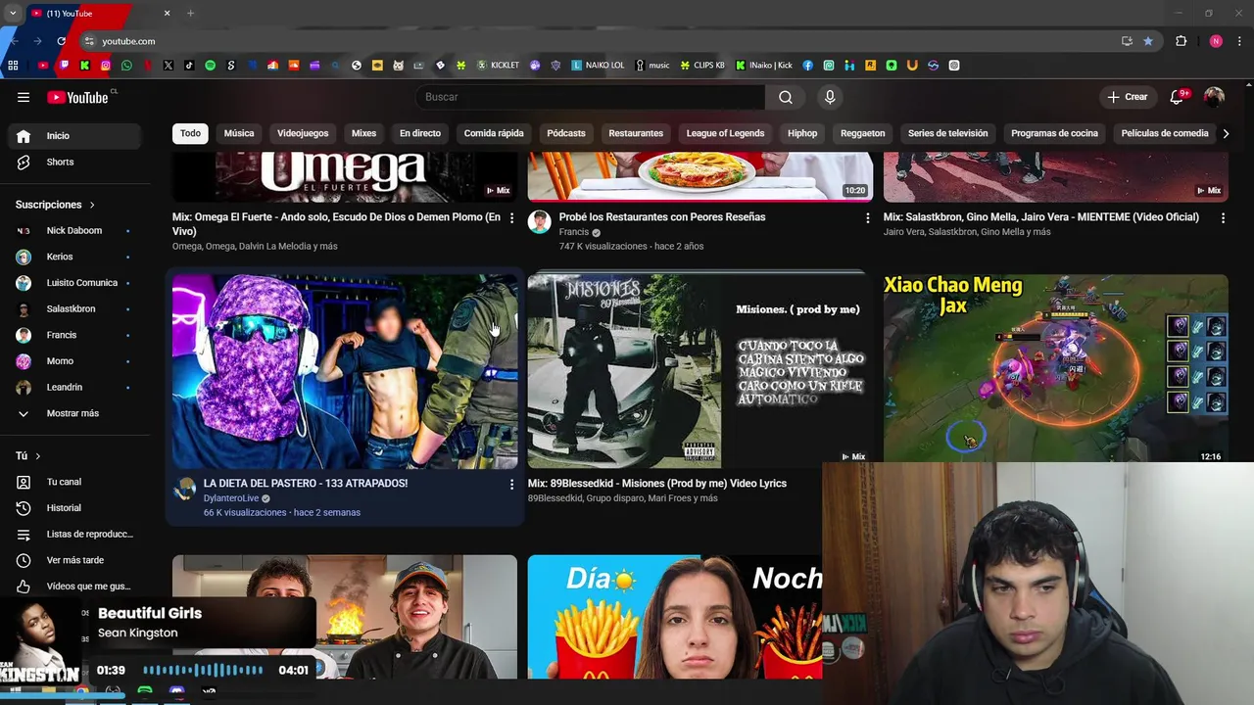
Task: Open Chrome profile avatar N
Action: [x=1216, y=41]
